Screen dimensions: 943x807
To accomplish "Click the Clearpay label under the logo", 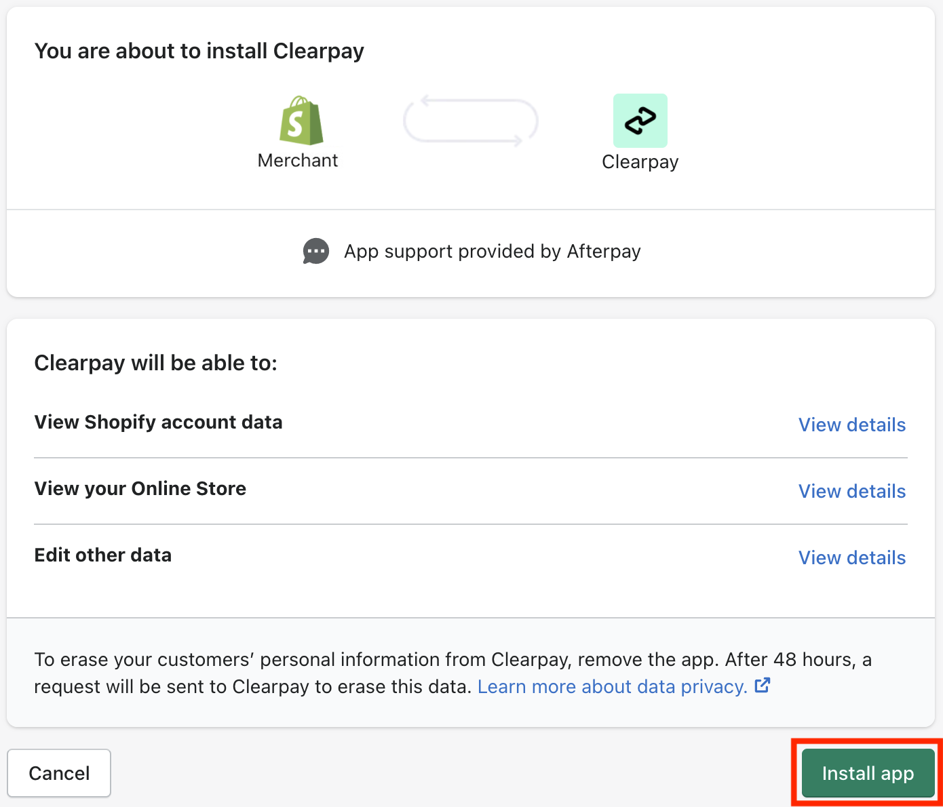I will [x=640, y=161].
